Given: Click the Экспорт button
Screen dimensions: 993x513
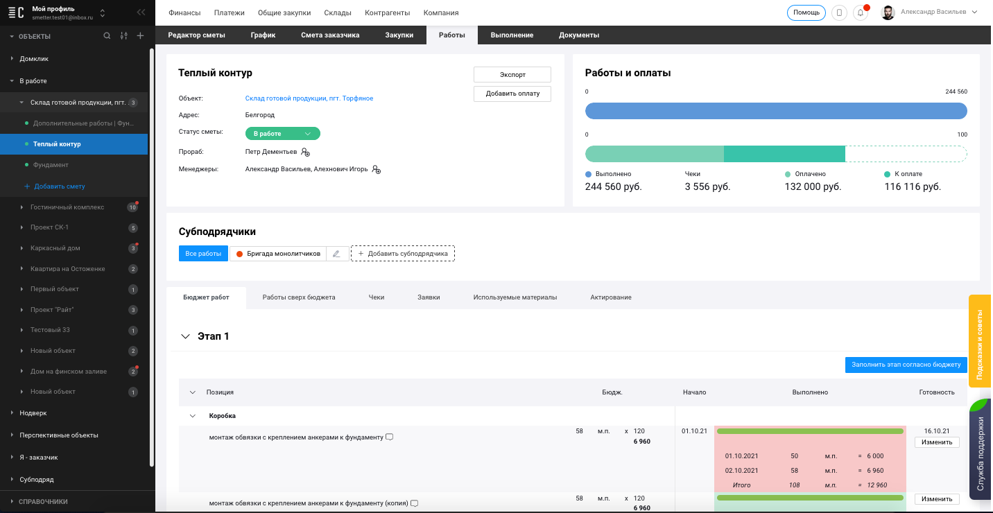Looking at the screenshot, I should pyautogui.click(x=512, y=75).
